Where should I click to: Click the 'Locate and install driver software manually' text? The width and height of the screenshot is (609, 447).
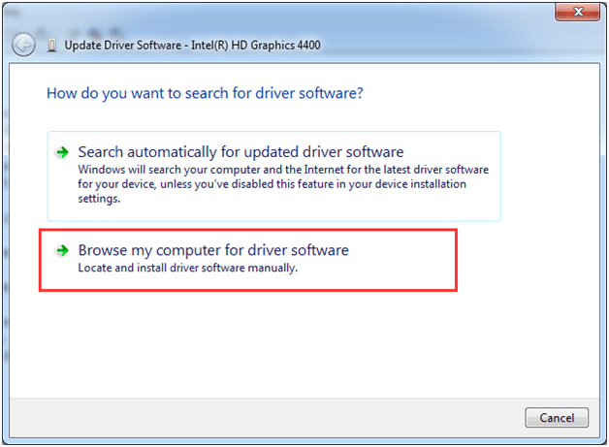tap(187, 268)
